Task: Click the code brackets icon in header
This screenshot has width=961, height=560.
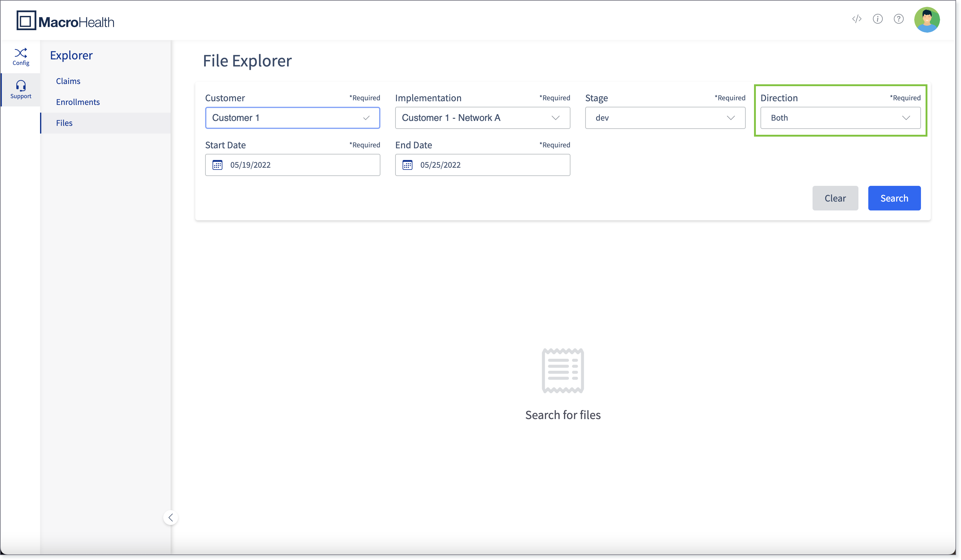Action: pos(857,19)
